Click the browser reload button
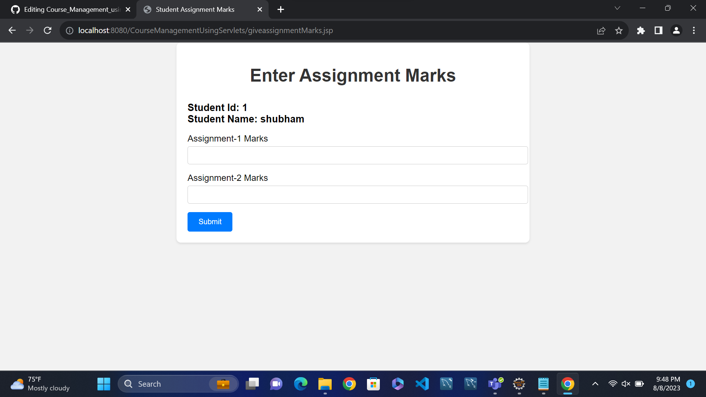The image size is (706, 397). [x=47, y=31]
